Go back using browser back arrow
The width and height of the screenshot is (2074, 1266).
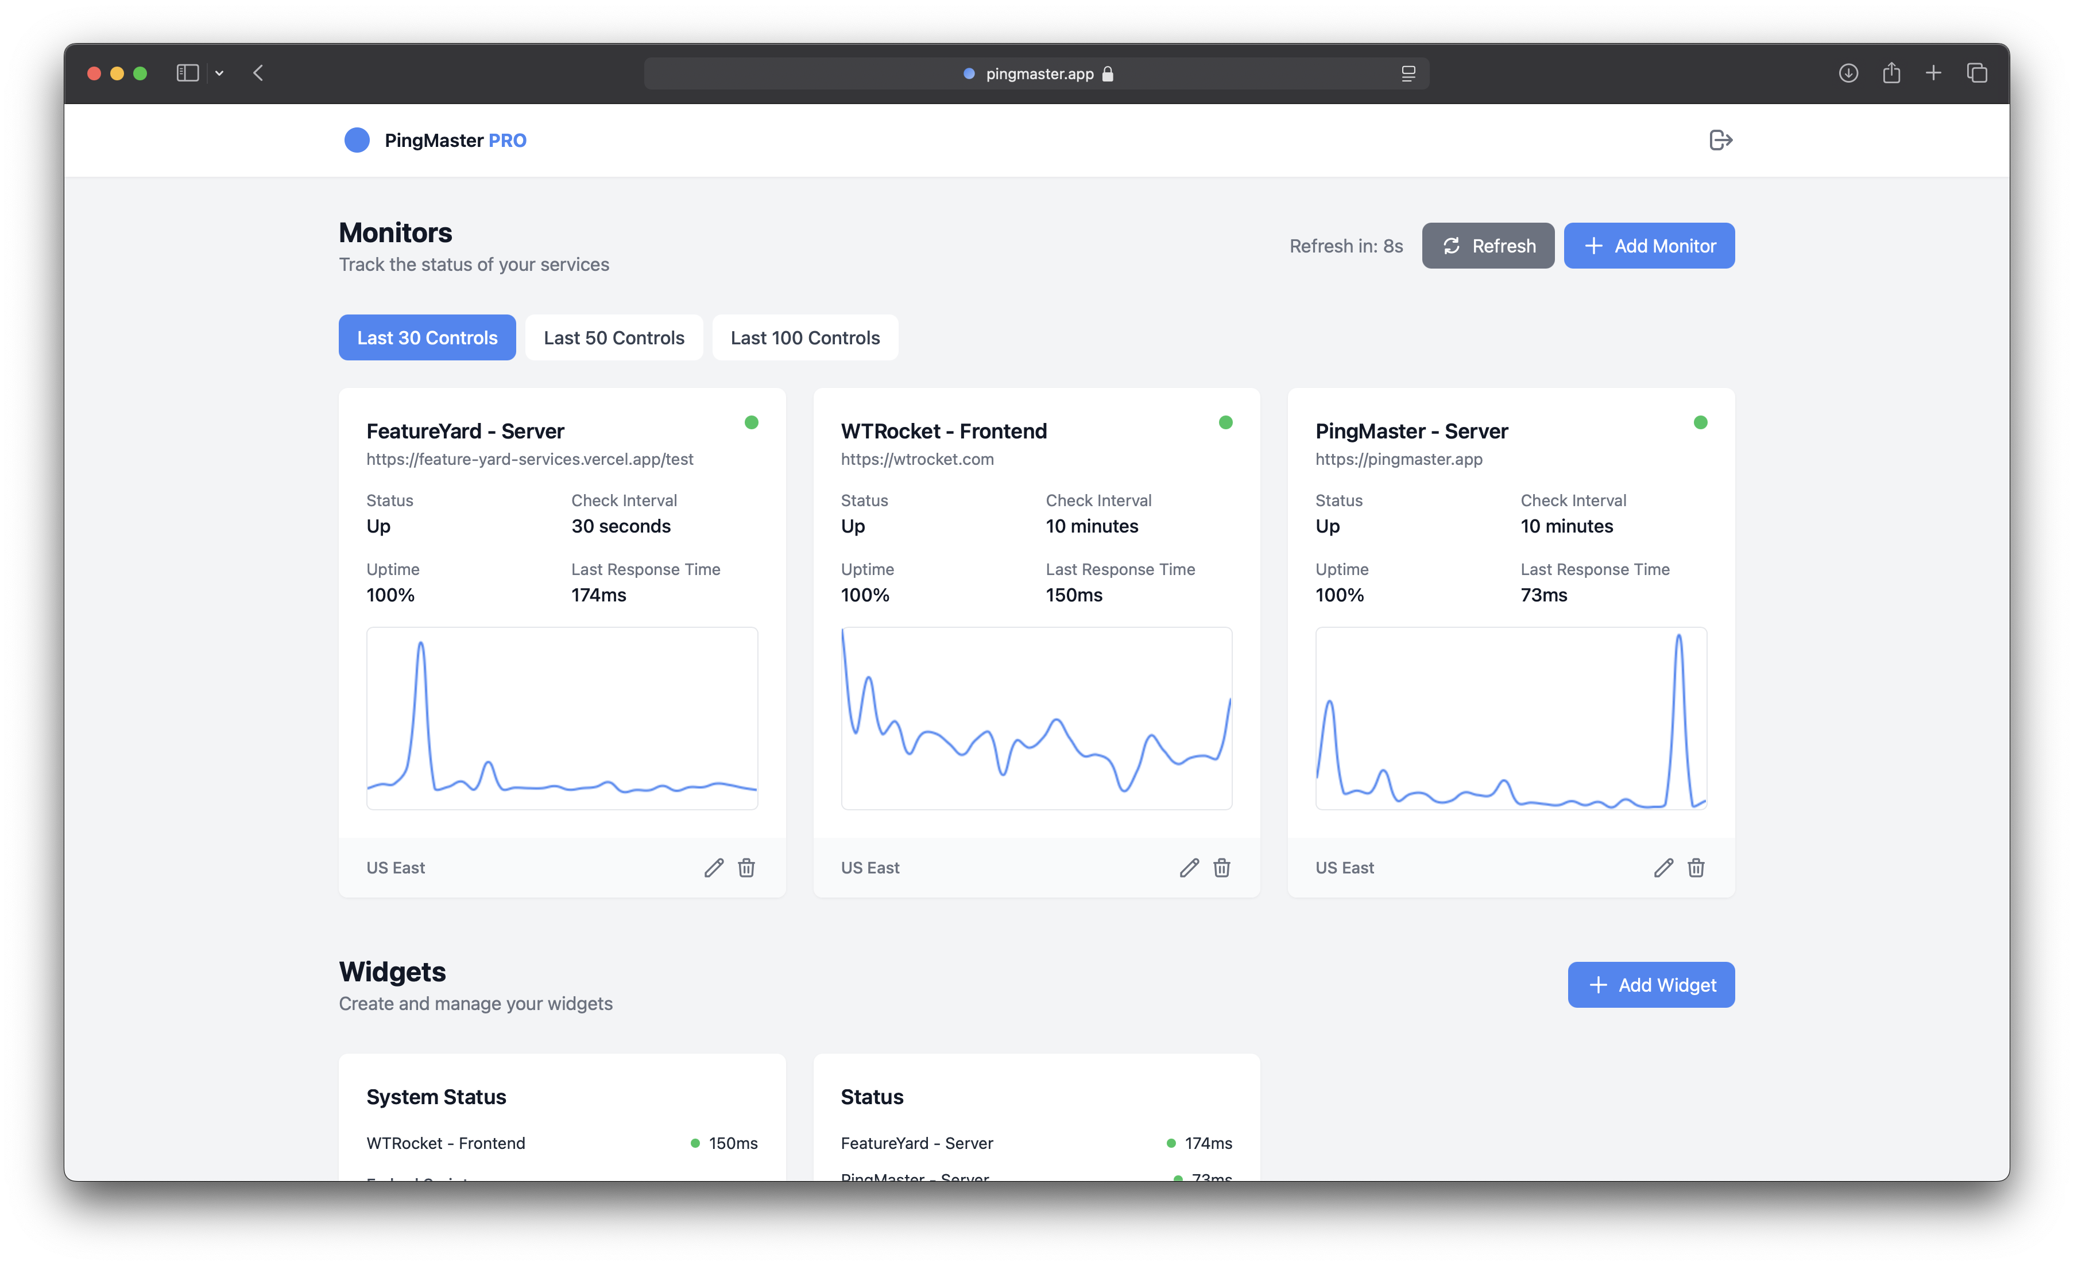coord(258,73)
